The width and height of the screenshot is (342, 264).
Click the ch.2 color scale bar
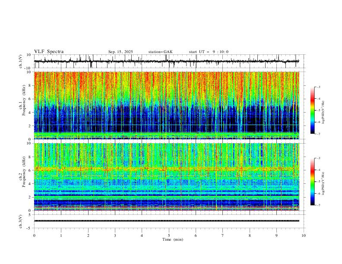click(x=312, y=182)
